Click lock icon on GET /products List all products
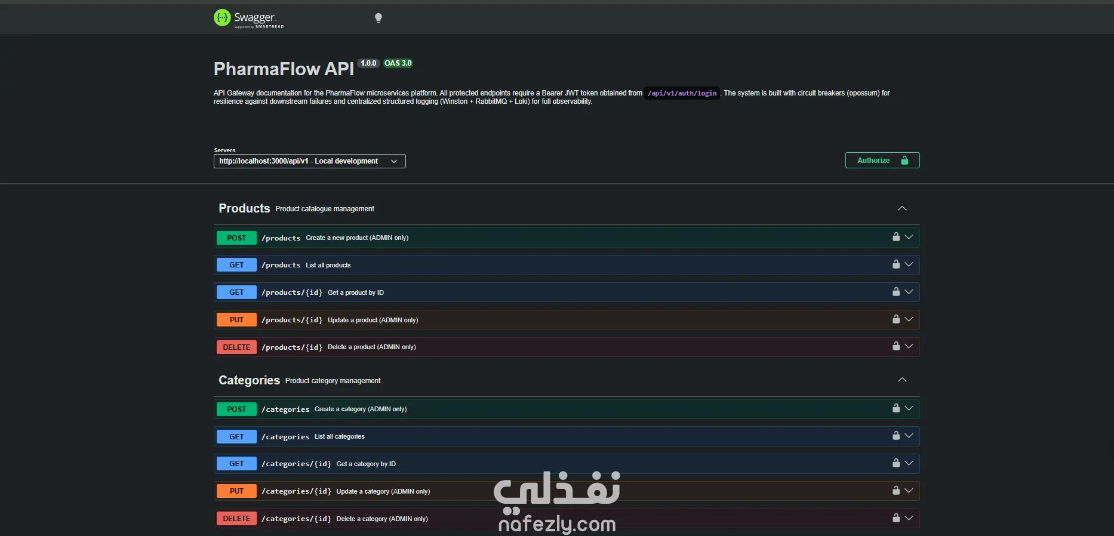 point(896,264)
